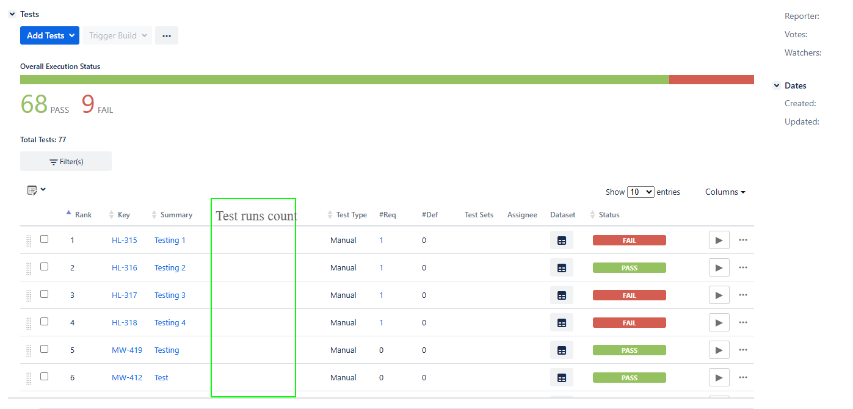Image resolution: width=853 pixels, height=409 pixels.
Task: Open dataset icon for HL-316 row
Action: [x=562, y=268]
